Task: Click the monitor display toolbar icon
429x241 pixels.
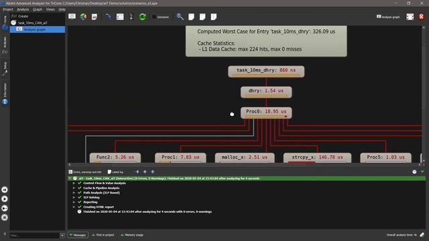Action: [x=72, y=17]
